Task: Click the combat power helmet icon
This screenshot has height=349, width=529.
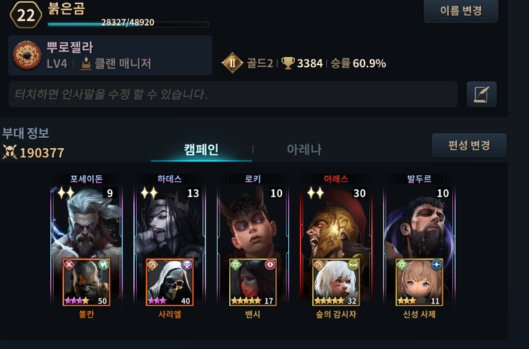Action: click(x=10, y=152)
